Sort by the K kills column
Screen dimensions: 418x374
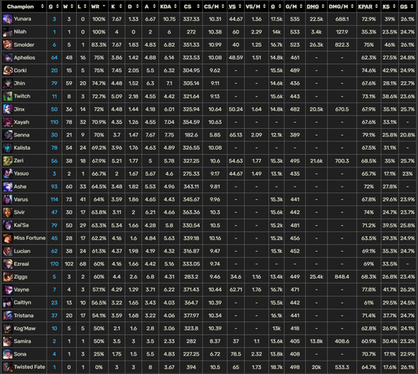[x=116, y=7]
